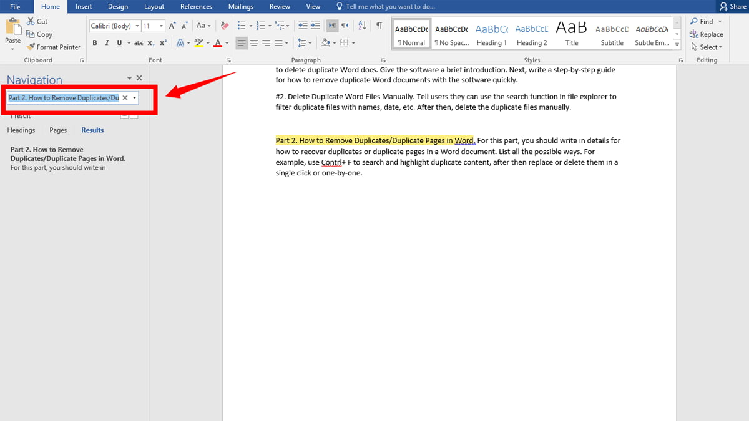Expand the Navigation search options dropdown
Screen dimensions: 749x421
134,98
